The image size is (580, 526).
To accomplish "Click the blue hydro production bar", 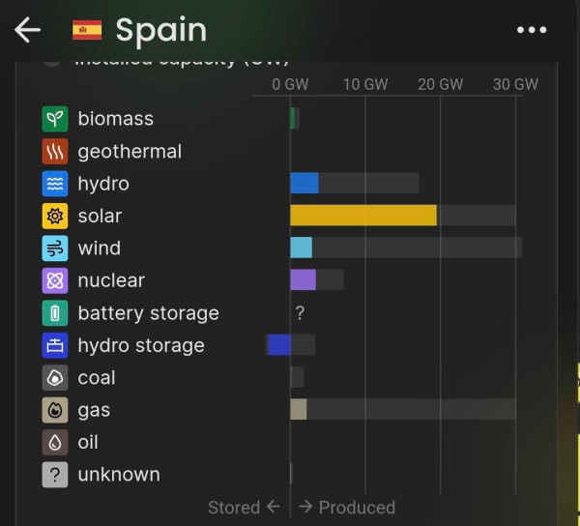I will tap(304, 184).
